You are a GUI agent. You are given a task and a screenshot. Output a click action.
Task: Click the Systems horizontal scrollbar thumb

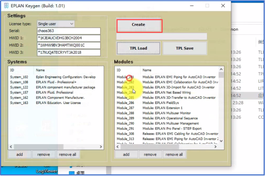click(x=39, y=147)
